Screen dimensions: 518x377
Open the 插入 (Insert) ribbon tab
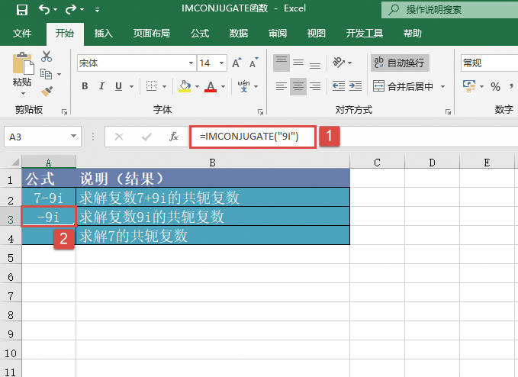tap(104, 34)
